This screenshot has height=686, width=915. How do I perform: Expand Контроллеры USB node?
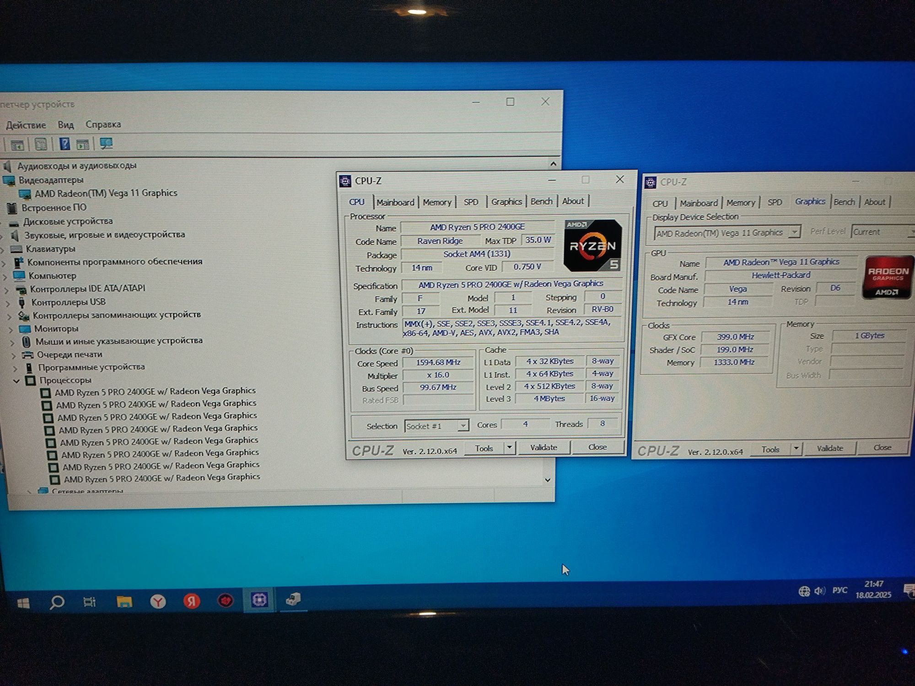(x=8, y=303)
